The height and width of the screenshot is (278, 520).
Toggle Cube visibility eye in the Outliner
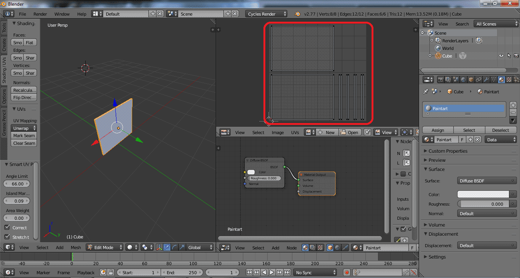[x=502, y=56]
